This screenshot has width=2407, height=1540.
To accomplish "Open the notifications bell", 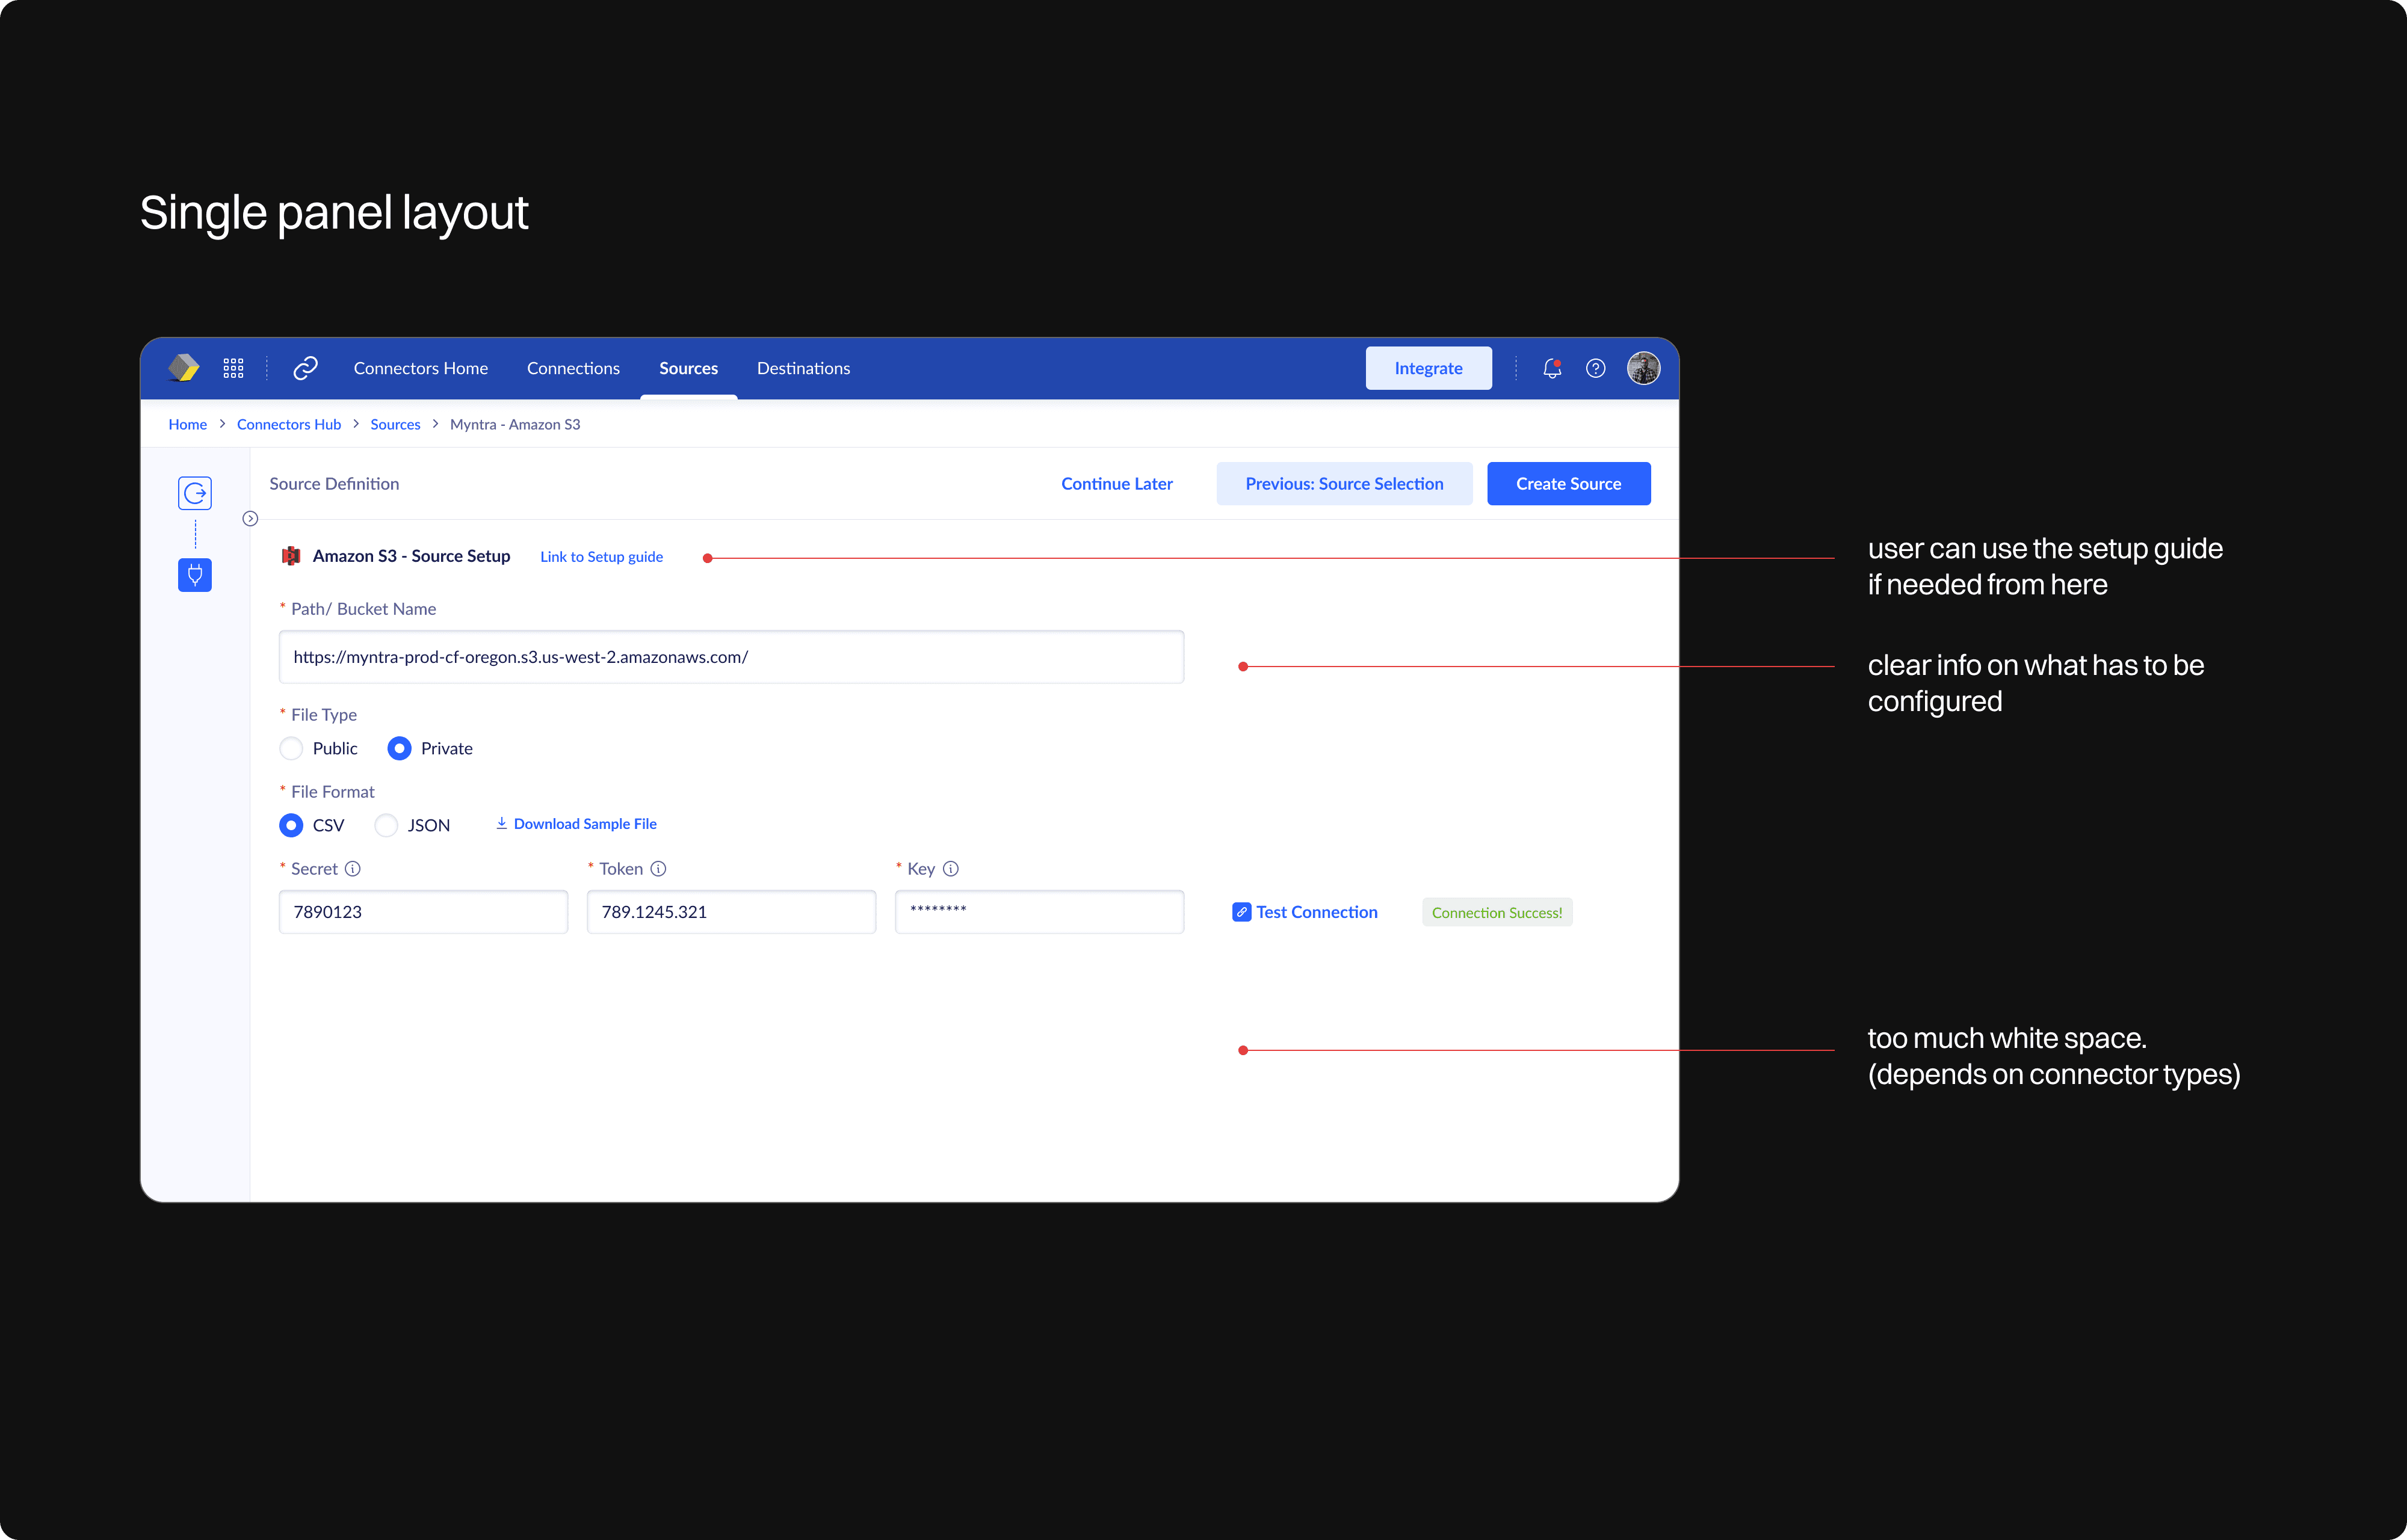I will [1551, 368].
